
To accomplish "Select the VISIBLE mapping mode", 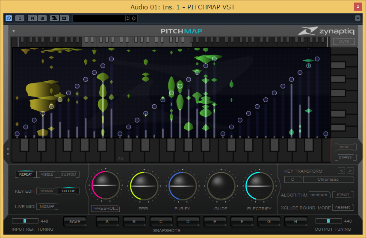I will (47, 174).
